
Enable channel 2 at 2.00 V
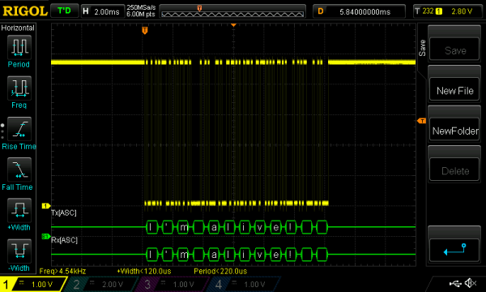[103, 284]
